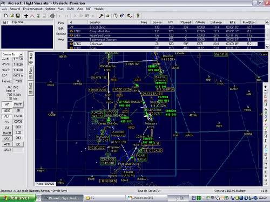The height and width of the screenshot is (202, 270).
Task: Toggle the AP autopilot button
Action: pos(7,104)
